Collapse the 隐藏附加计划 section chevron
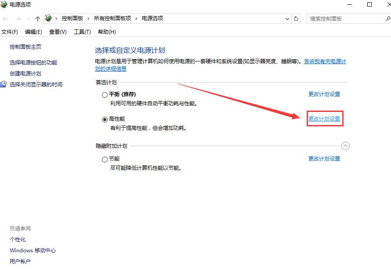Screen dimensions: 391x269 pyautogui.click(x=346, y=146)
